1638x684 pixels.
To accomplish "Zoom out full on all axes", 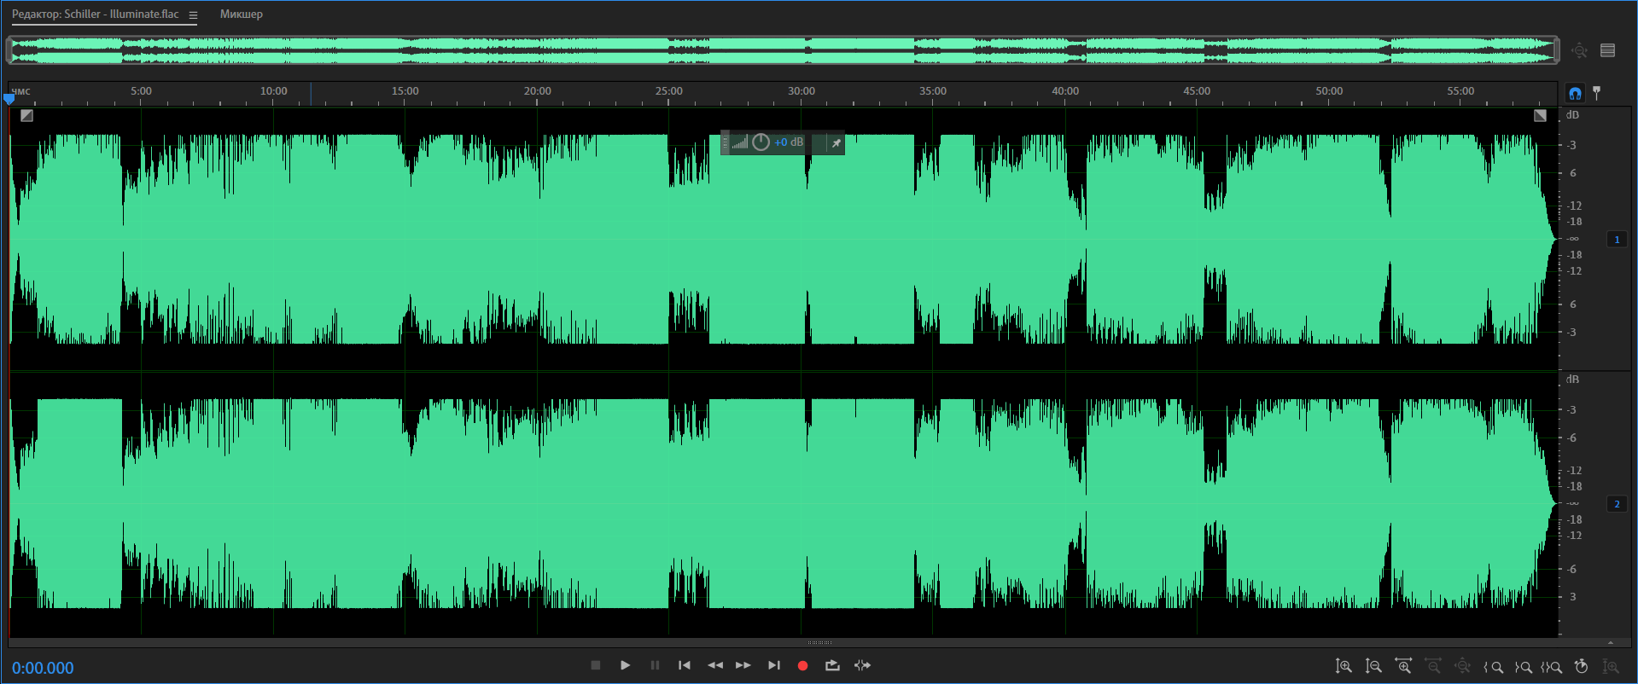I will coord(1463,666).
